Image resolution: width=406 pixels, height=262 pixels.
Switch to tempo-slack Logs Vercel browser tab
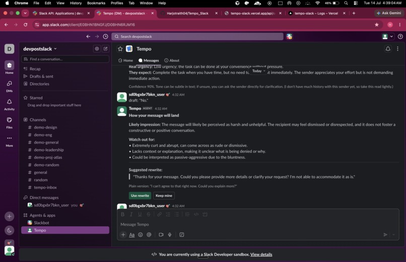click(317, 13)
